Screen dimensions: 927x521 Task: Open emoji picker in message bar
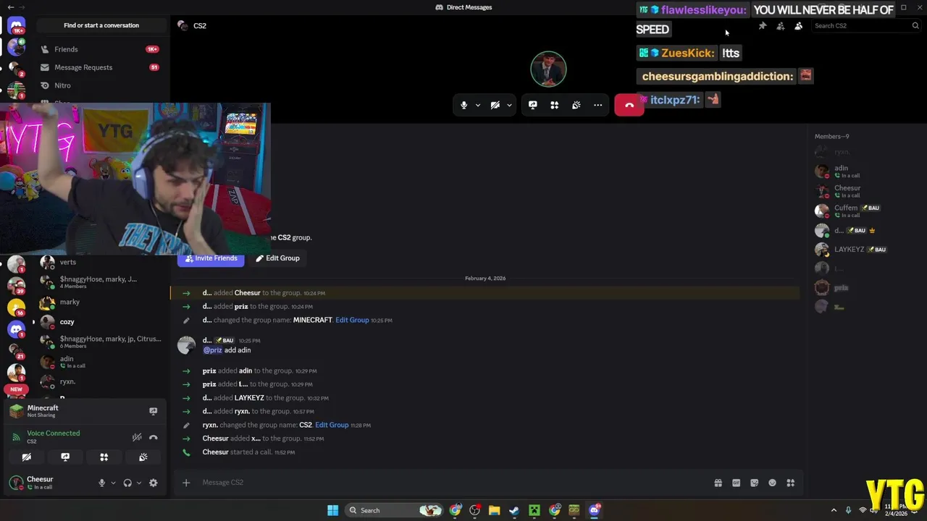point(773,483)
